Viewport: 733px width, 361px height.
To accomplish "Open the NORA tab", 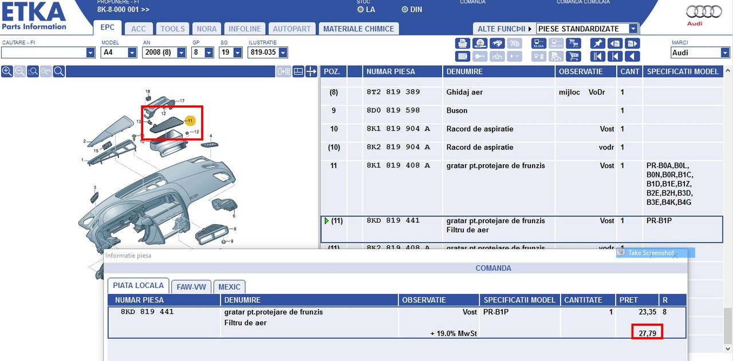I will [x=207, y=29].
